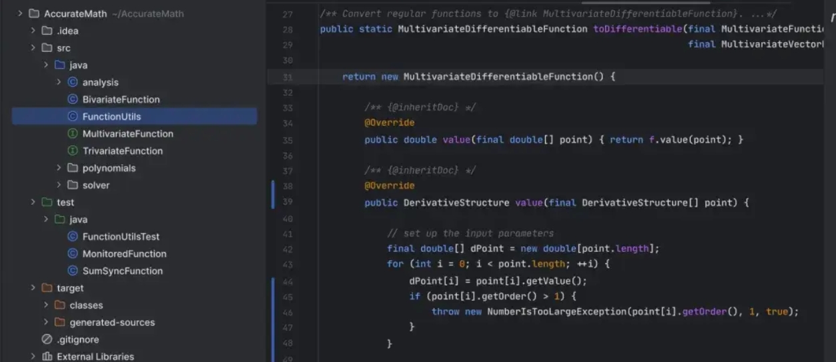Click the BivariateFunction class icon
Image resolution: width=836 pixels, height=362 pixels.
pyautogui.click(x=73, y=99)
